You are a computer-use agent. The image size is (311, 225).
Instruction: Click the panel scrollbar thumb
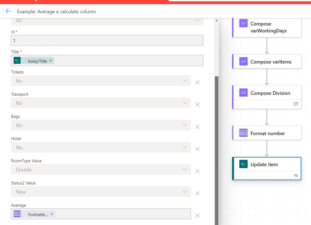click(216, 150)
